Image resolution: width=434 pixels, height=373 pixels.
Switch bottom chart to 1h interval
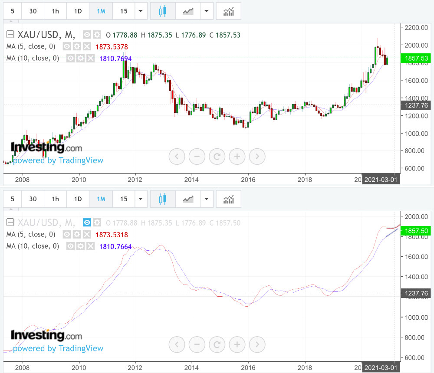(x=55, y=199)
